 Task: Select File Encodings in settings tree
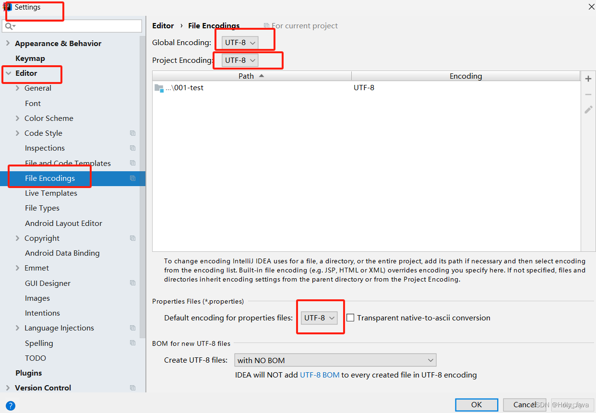50,178
